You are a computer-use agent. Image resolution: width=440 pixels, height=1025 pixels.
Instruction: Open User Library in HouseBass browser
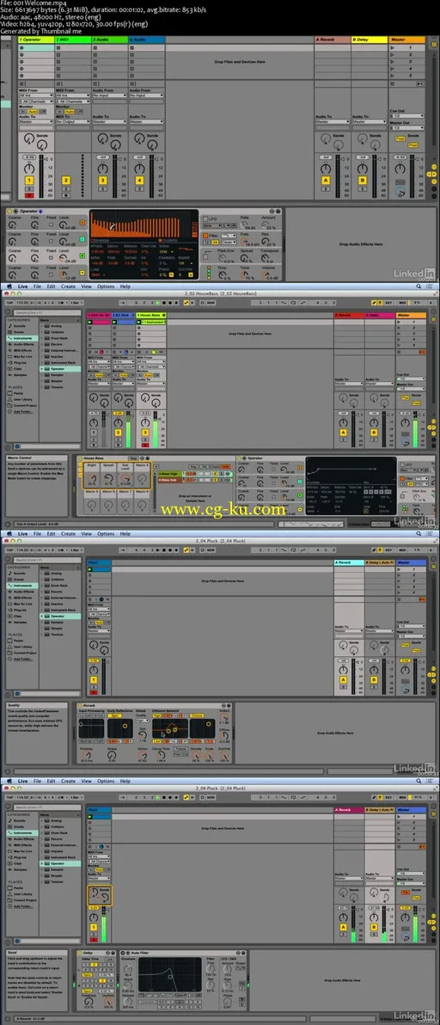(x=21, y=400)
